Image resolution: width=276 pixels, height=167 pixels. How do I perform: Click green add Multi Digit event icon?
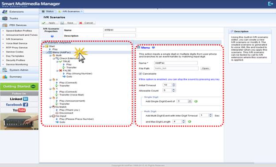(x=190, y=121)
